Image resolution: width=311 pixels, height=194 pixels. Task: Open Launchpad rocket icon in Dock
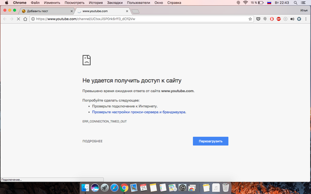tap(105, 188)
